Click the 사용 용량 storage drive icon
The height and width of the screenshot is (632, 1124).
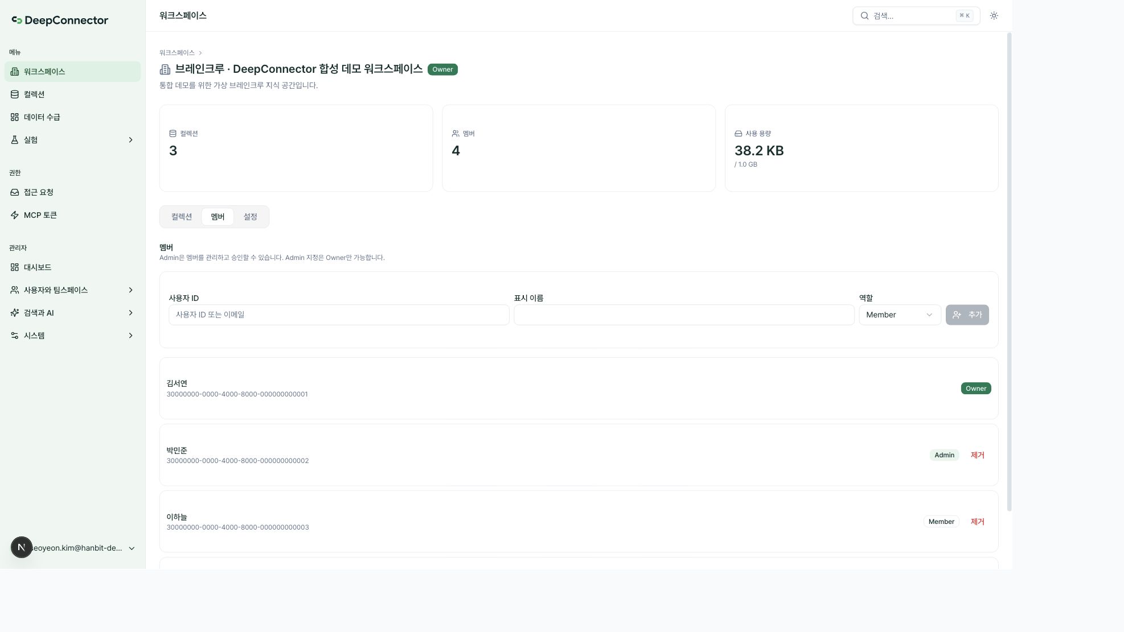tap(739, 134)
